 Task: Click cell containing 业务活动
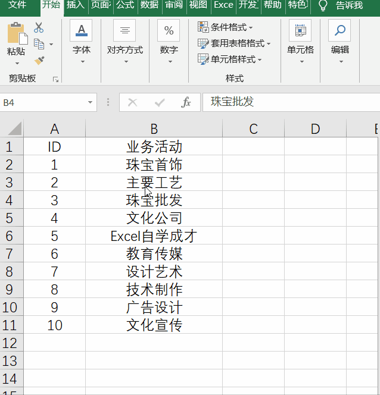154,146
